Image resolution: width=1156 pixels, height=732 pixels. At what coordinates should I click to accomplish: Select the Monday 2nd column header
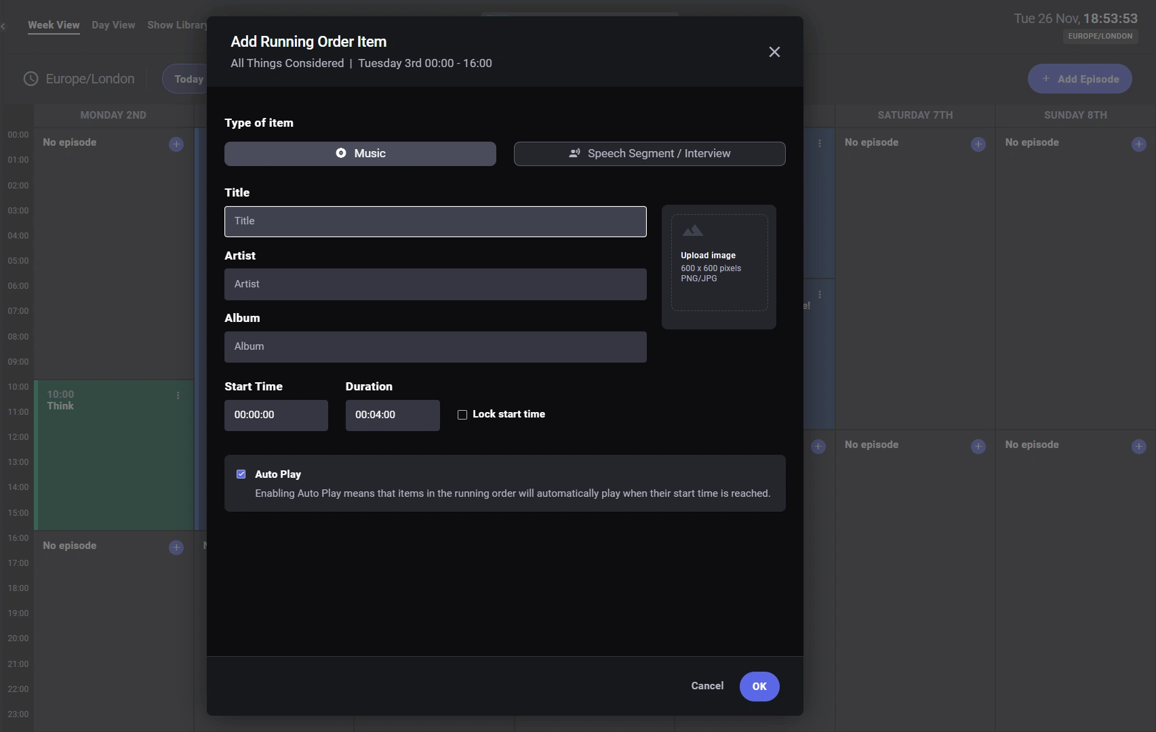pos(113,115)
